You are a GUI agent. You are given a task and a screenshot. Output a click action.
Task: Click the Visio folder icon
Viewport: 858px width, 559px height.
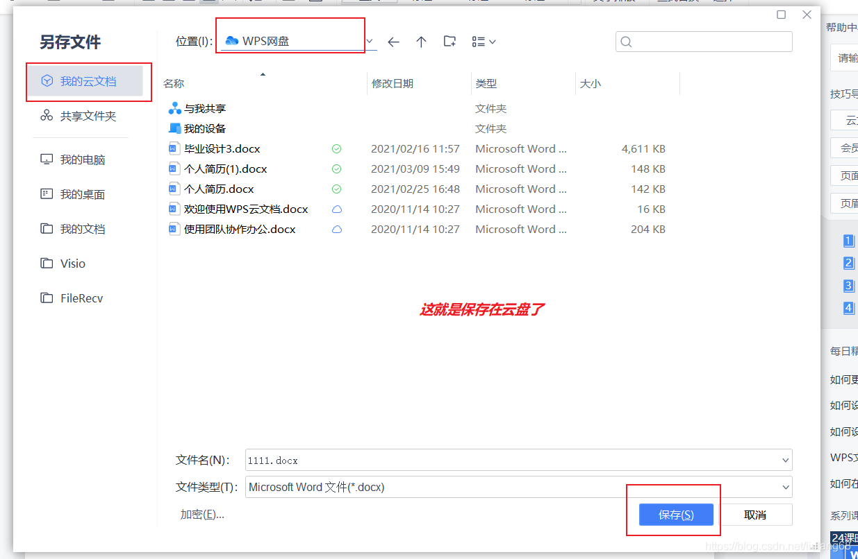click(x=47, y=264)
